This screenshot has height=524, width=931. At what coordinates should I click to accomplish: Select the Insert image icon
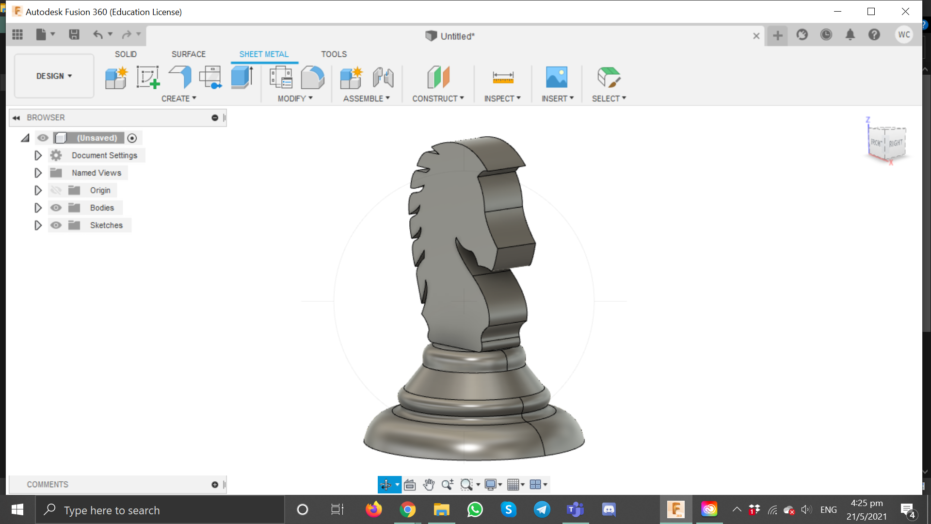click(x=557, y=78)
